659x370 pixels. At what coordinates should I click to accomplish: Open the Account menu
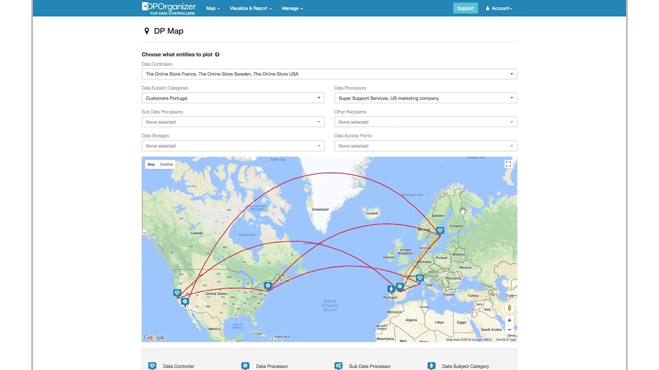coord(499,8)
